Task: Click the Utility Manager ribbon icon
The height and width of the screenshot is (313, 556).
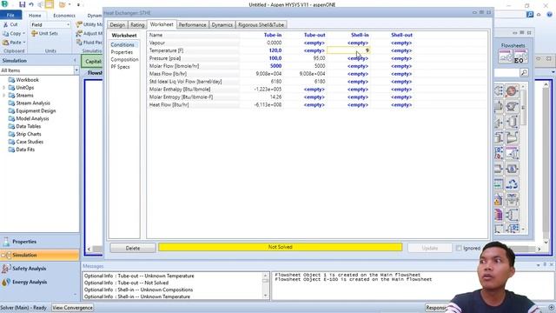Action: coord(79,24)
